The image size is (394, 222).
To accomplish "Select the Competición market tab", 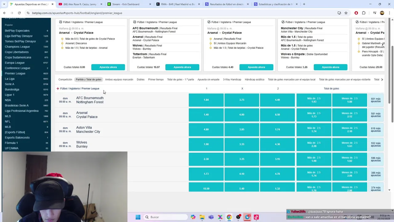I will point(65,80).
